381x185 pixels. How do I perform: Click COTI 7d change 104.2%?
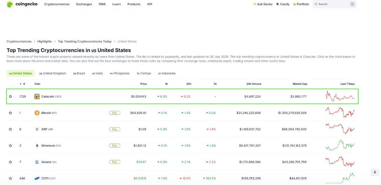[209, 178]
